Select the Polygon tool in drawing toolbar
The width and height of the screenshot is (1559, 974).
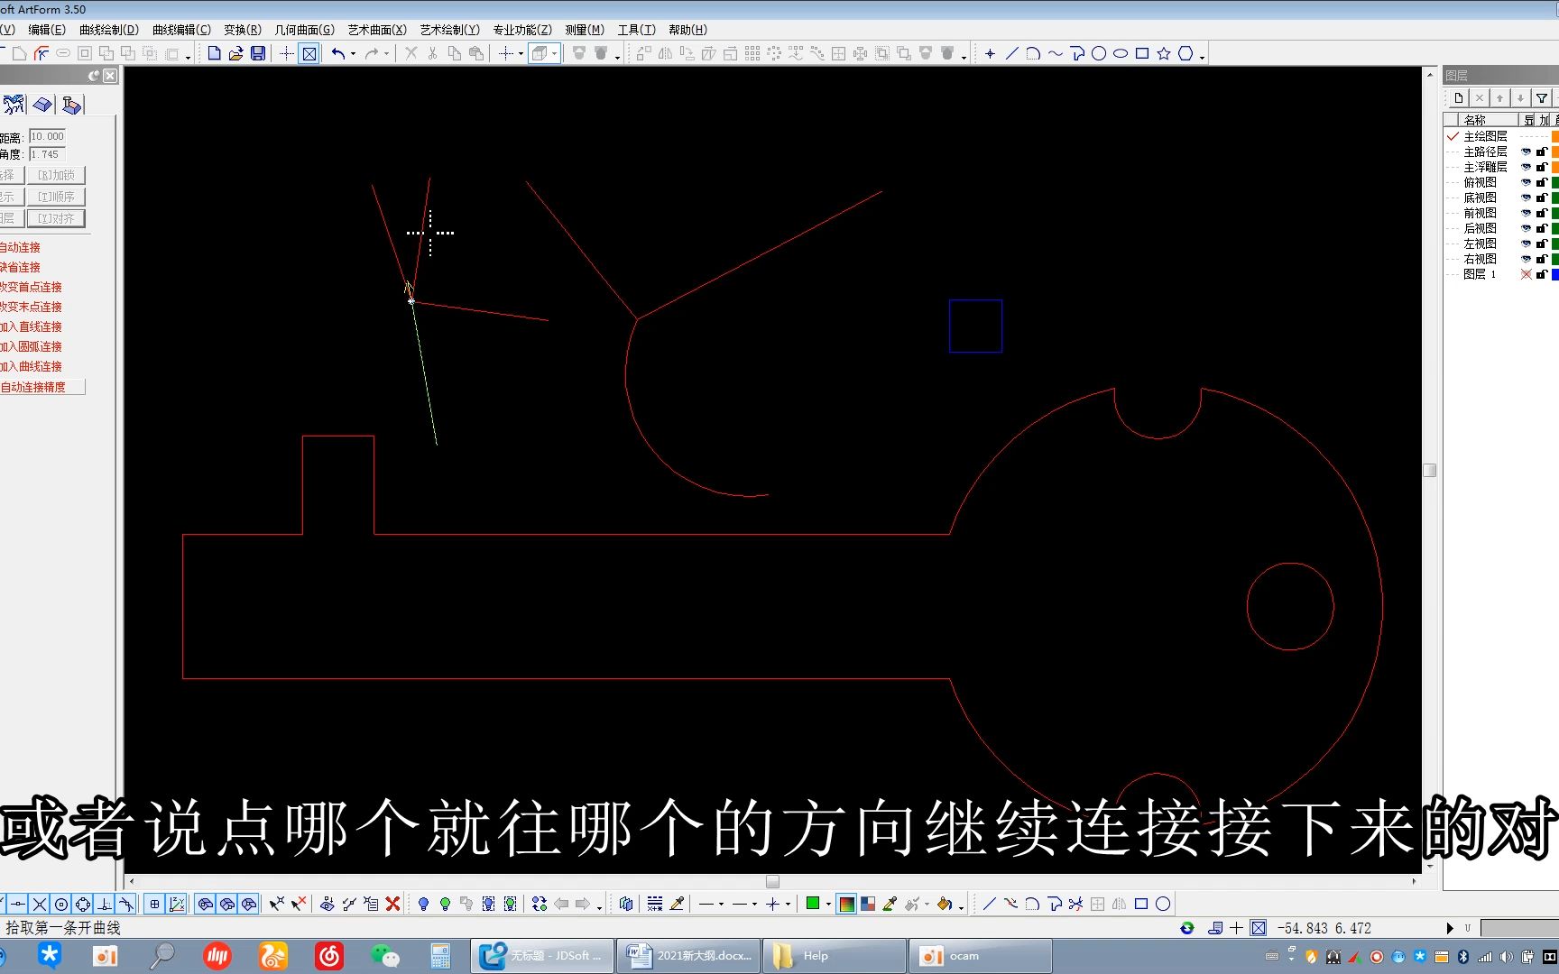point(1185,53)
